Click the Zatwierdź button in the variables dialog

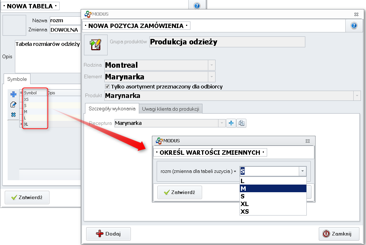tap(180, 192)
